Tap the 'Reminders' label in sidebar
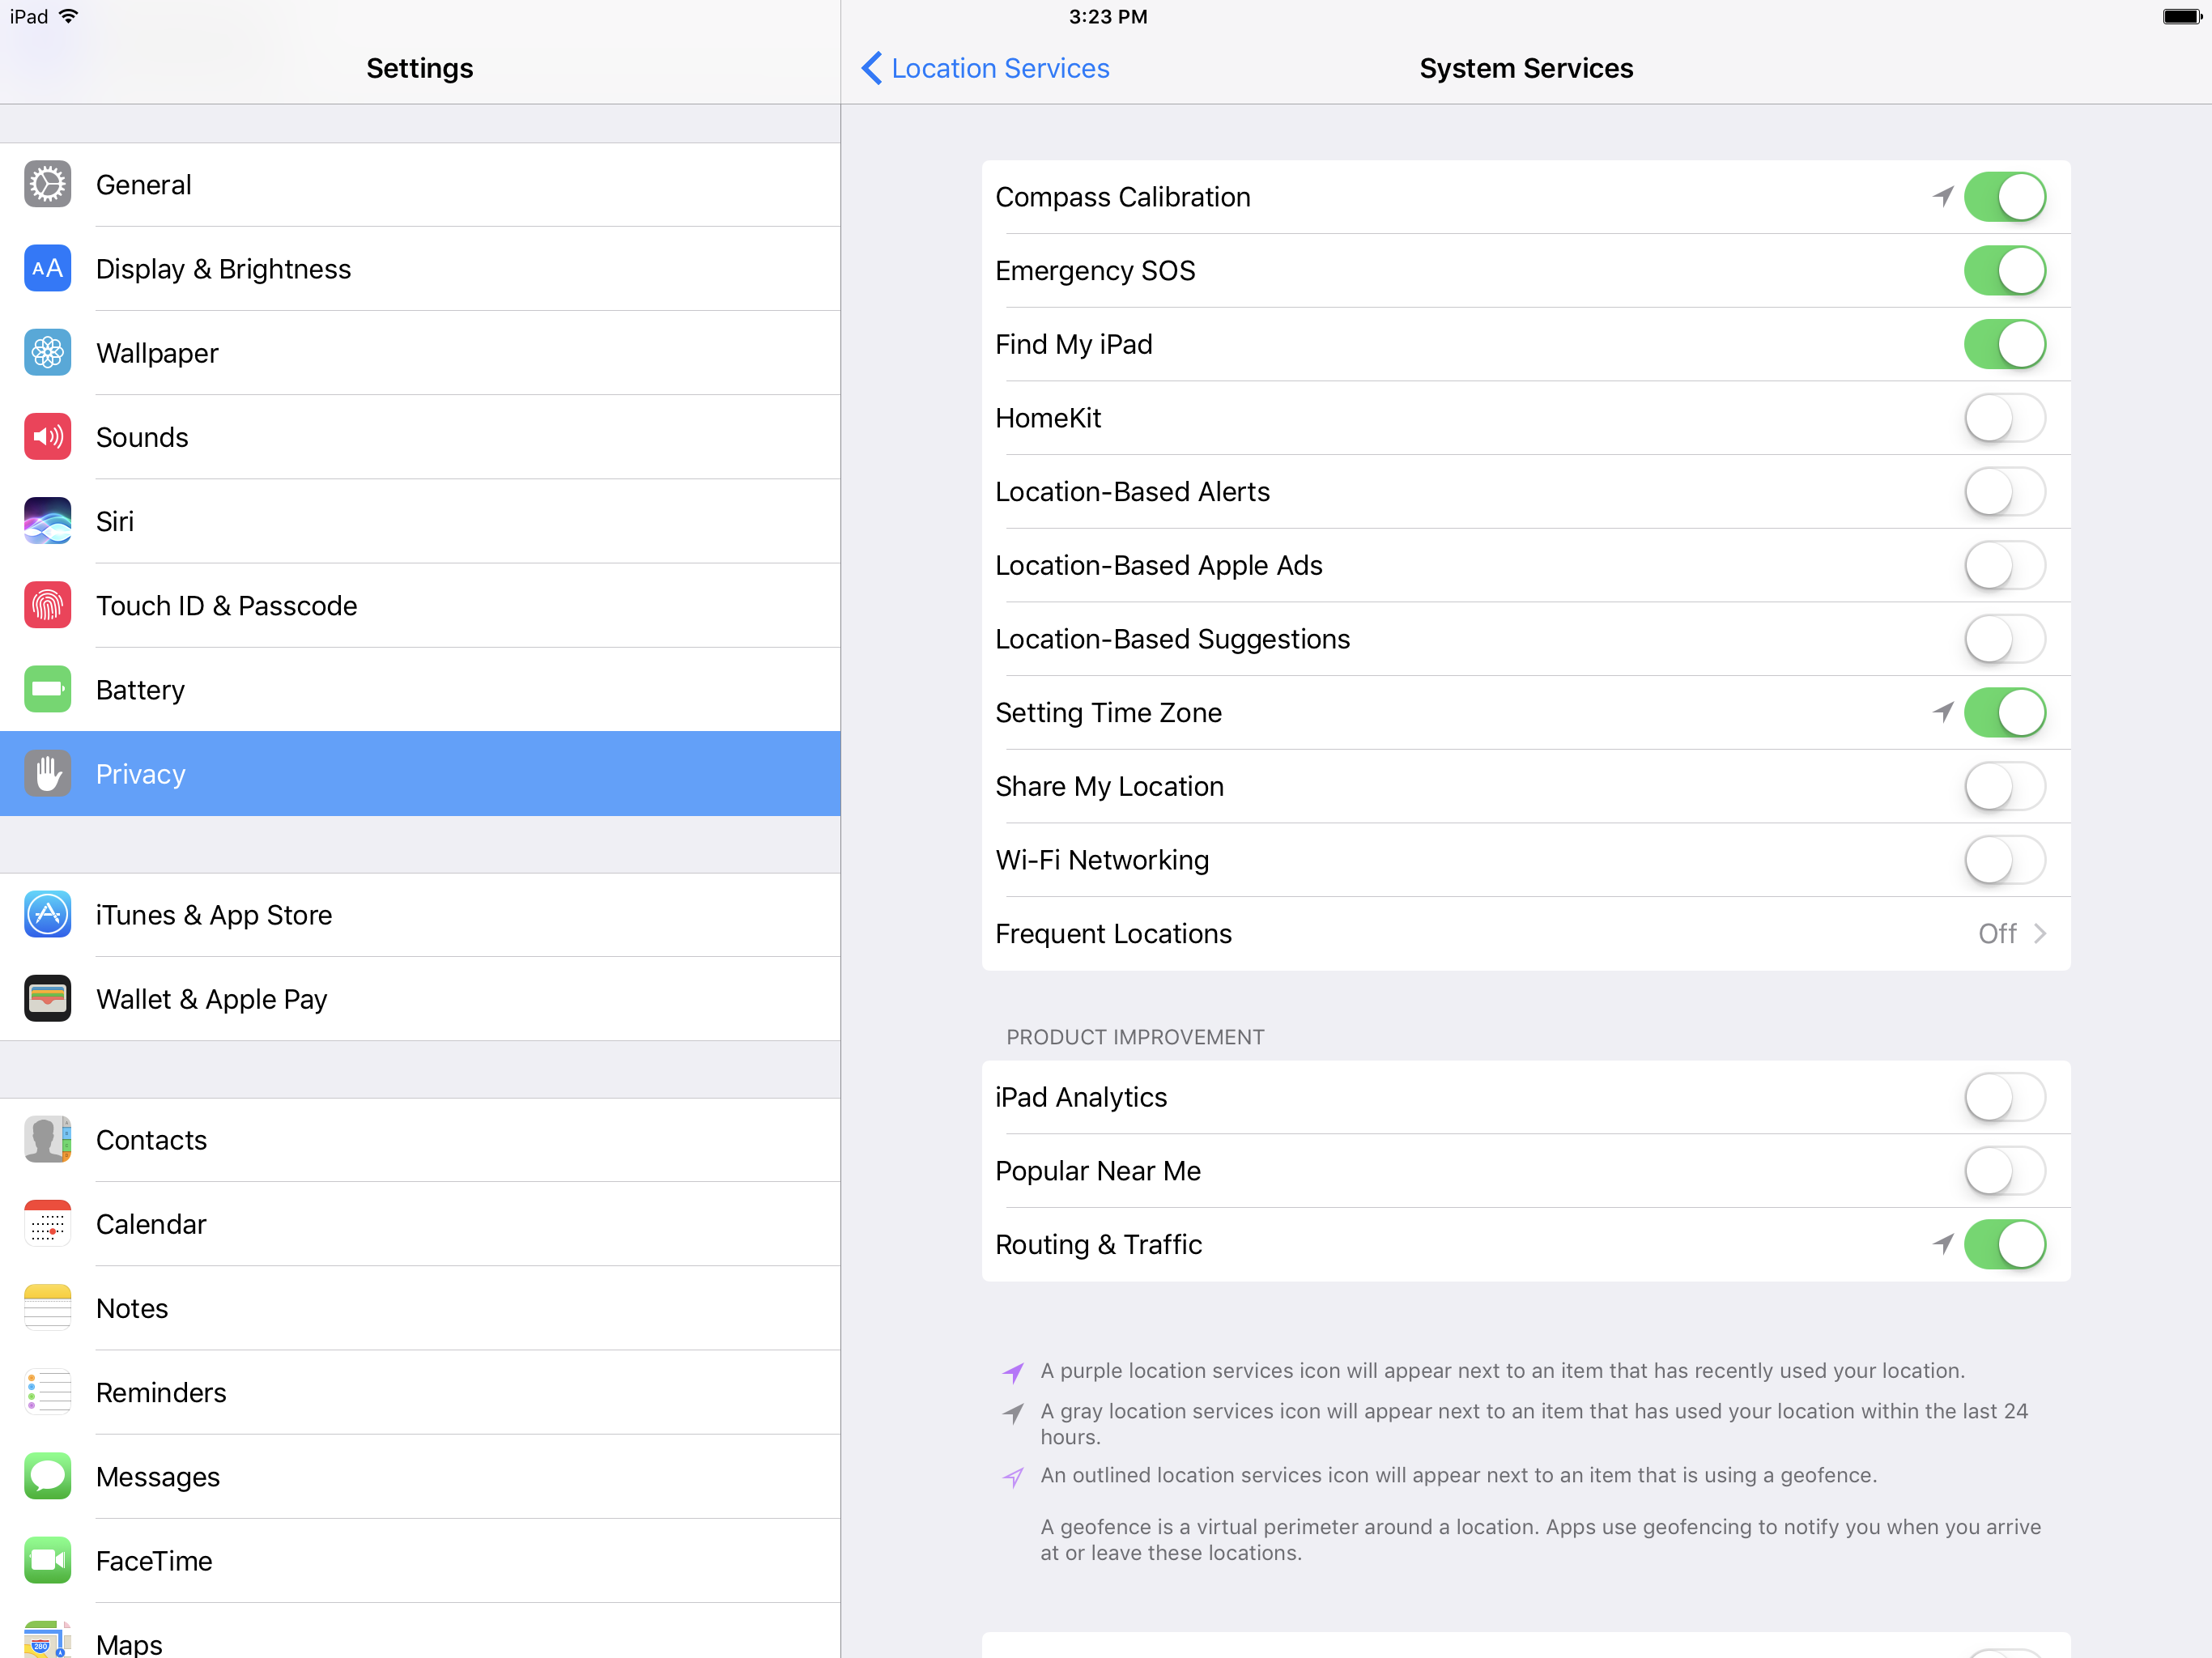 pyautogui.click(x=161, y=1392)
